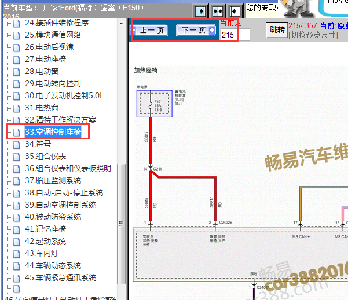Open 44.车辆动态系统 entry
The width and height of the screenshot is (348, 300).
(53, 266)
